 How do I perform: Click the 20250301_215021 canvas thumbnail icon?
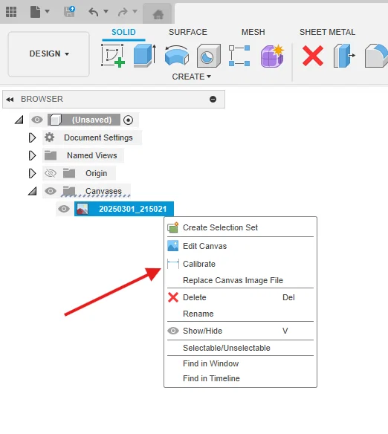(x=83, y=209)
